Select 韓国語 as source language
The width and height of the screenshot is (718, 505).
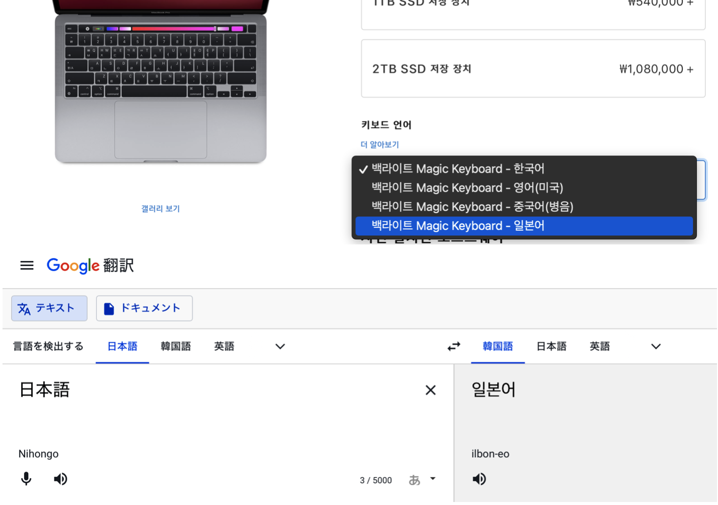click(x=176, y=346)
